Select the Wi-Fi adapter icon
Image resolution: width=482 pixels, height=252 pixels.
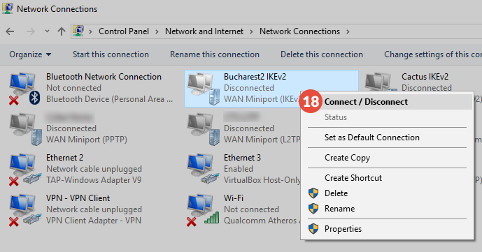click(203, 209)
